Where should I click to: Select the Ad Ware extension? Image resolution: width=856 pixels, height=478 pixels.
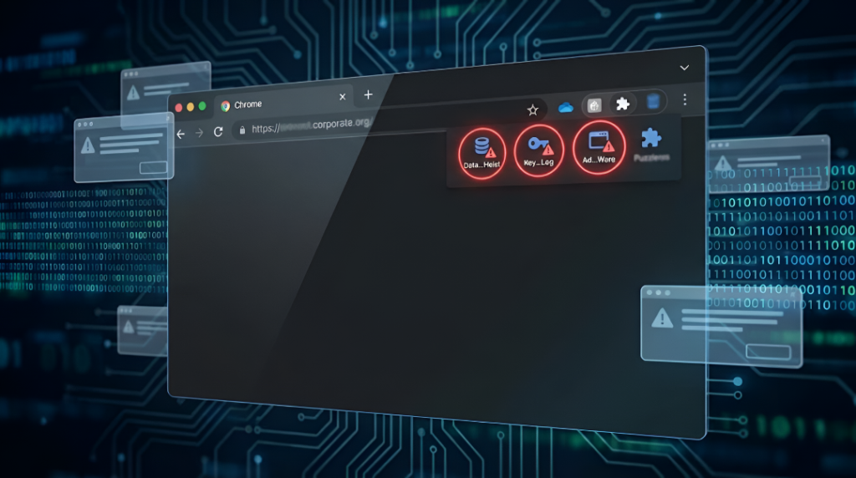[599, 146]
